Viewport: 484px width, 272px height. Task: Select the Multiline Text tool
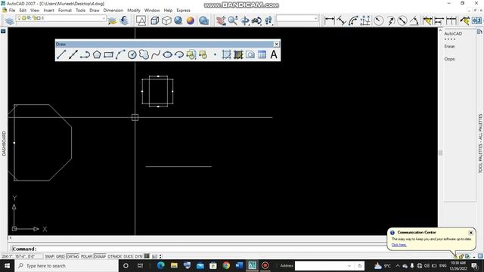[x=274, y=54]
